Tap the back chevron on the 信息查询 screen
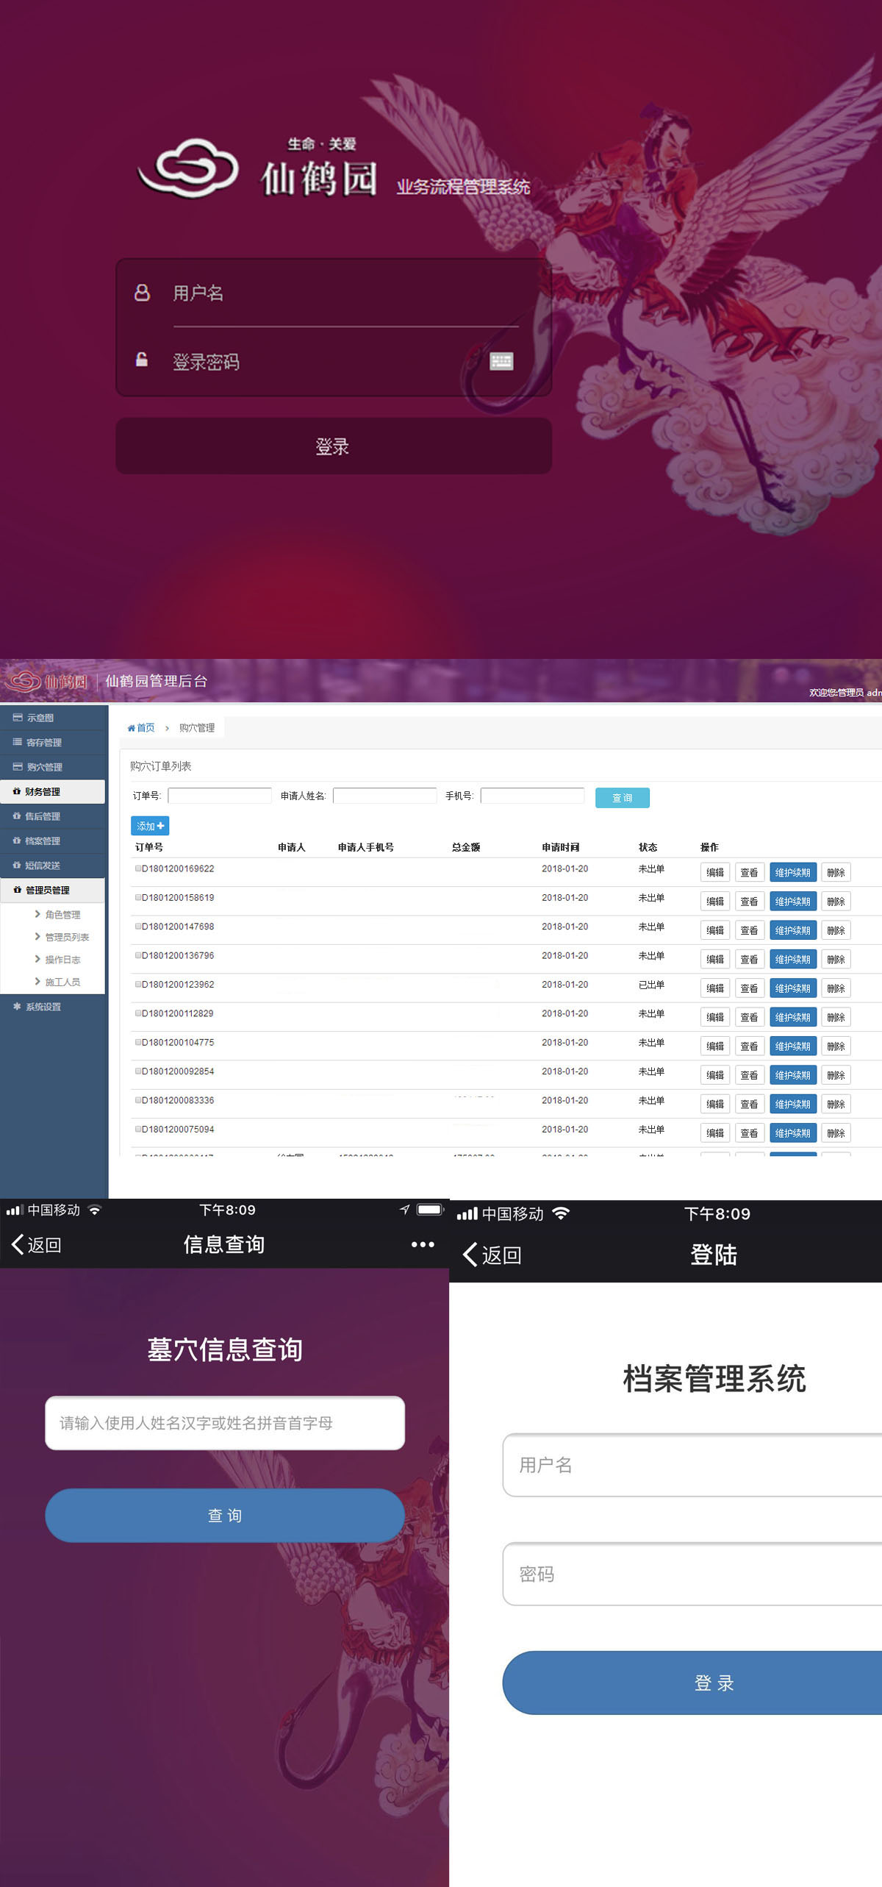 point(18,1244)
